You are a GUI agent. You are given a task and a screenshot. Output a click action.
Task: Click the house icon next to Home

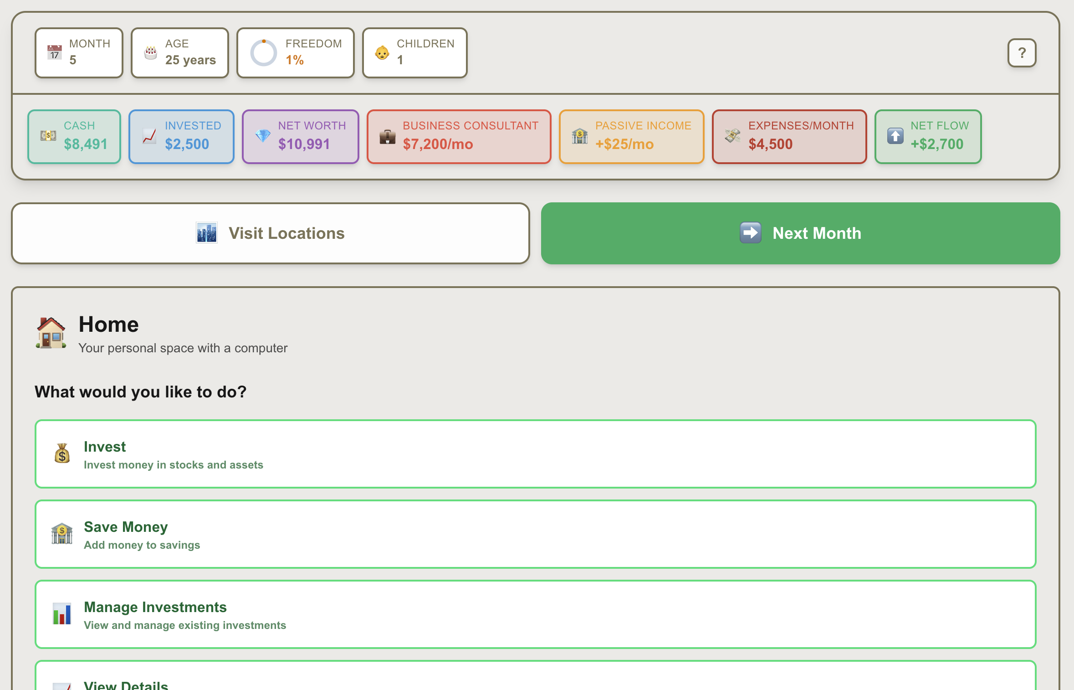[x=51, y=333]
